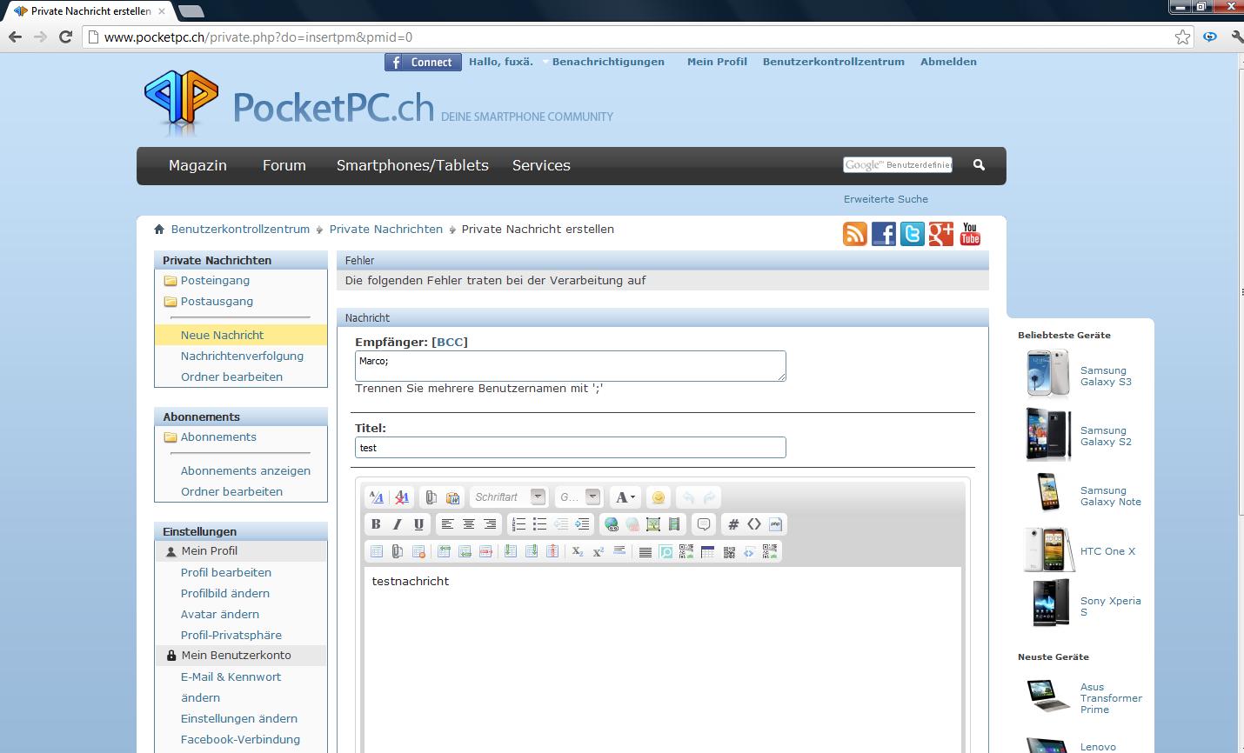Insert a video with filmstrip icon
This screenshot has height=753, width=1244.
(674, 524)
